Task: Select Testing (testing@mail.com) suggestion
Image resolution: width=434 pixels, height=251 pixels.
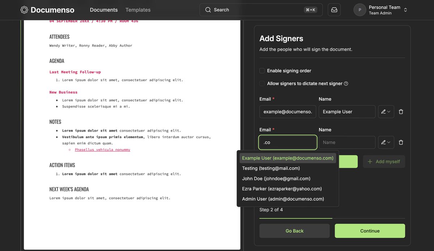Action: [288, 168]
